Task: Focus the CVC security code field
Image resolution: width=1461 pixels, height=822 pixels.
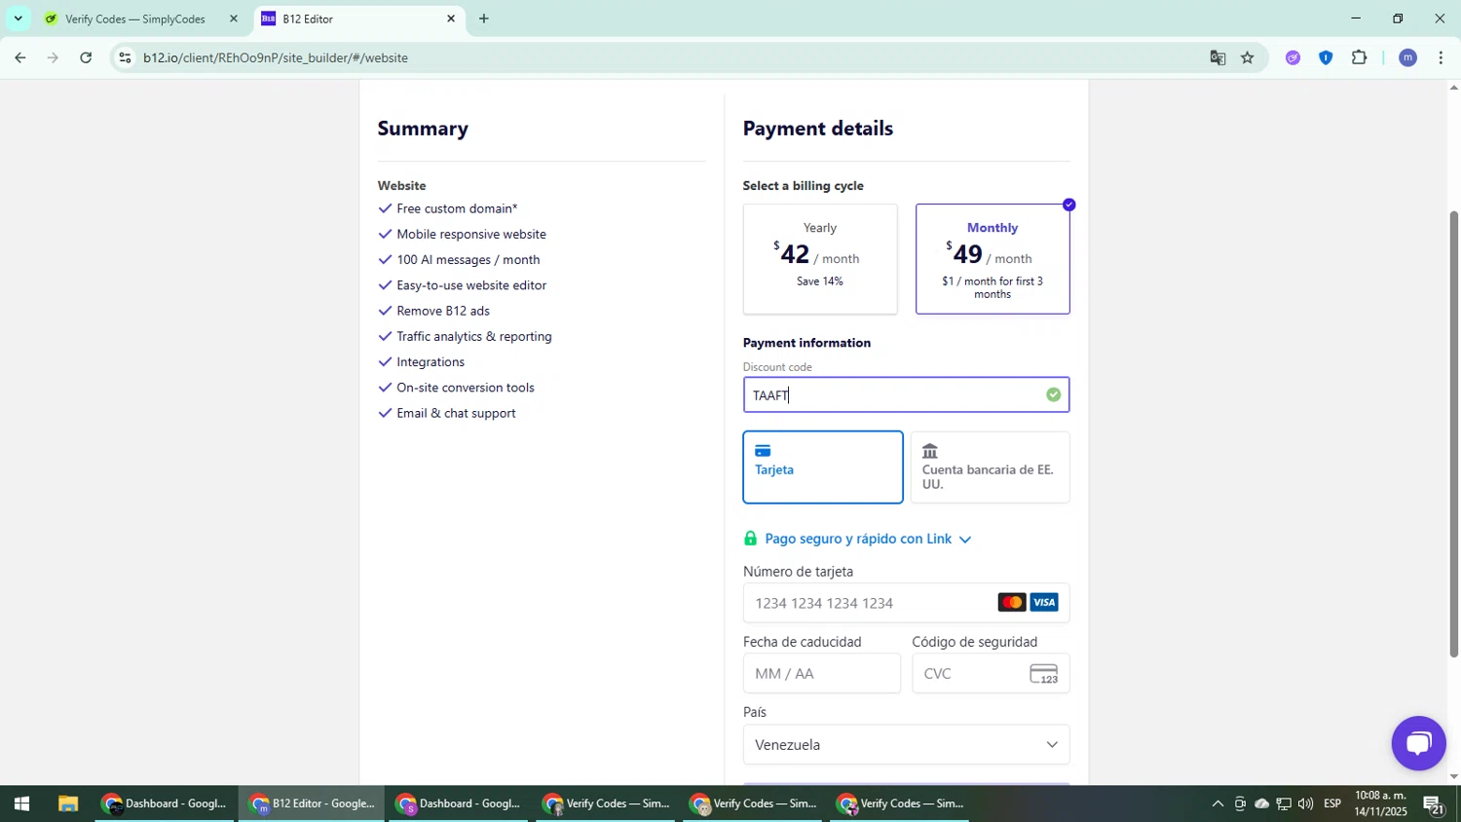Action: [991, 674]
